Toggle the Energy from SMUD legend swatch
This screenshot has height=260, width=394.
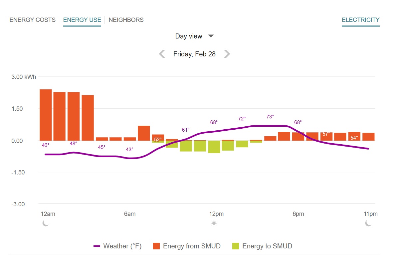coord(156,246)
